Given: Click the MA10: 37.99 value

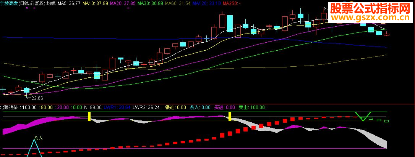Looking at the screenshot, I should pyautogui.click(x=95, y=3).
